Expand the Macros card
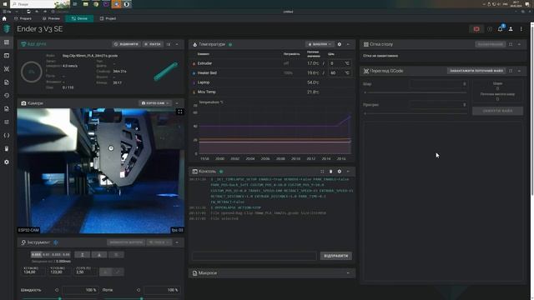This screenshot has height=300, width=534. (x=348, y=272)
